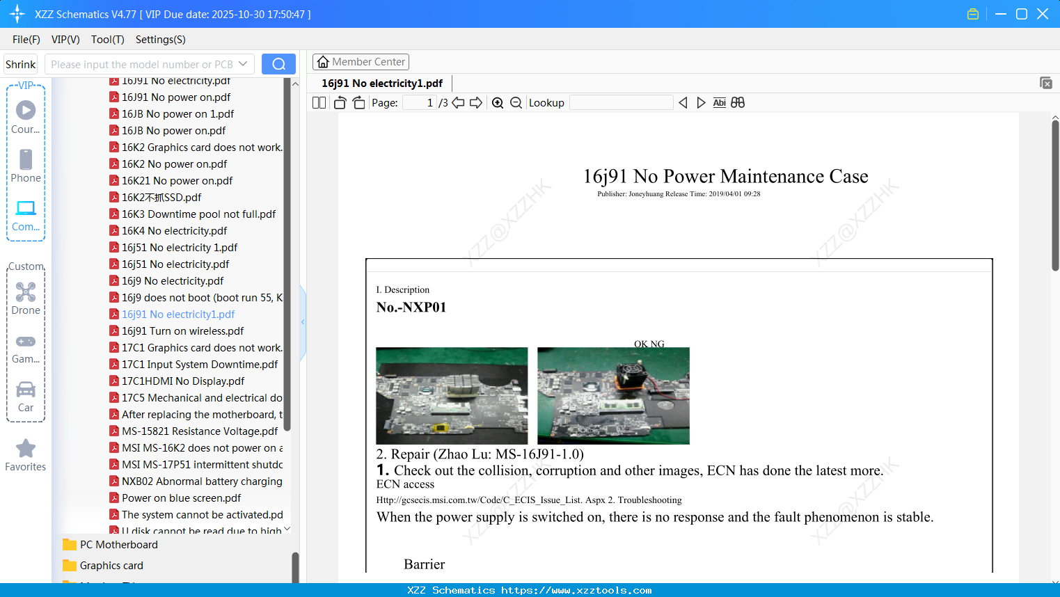Open the Car category
The image size is (1060, 597).
click(26, 396)
